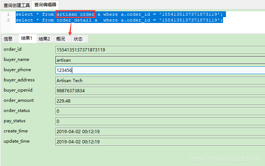This screenshot has height=166, width=265.
Task: Click the buyer_phone field showing 123456
Action: [x=160, y=70]
